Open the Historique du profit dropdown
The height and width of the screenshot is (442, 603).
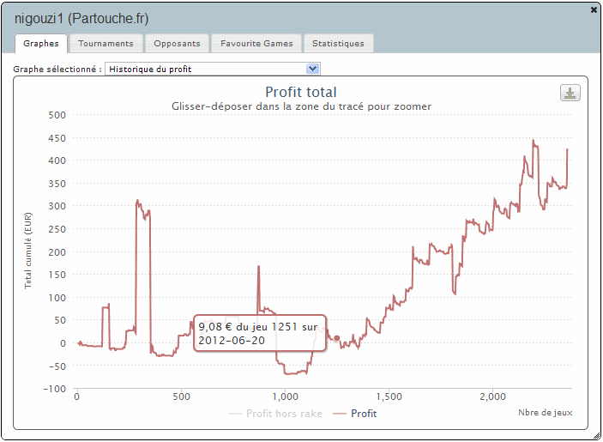point(212,69)
